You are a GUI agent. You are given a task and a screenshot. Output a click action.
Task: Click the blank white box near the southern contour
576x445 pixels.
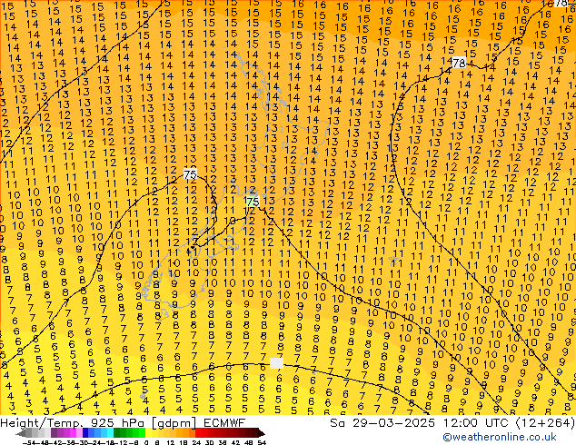pos(276,363)
